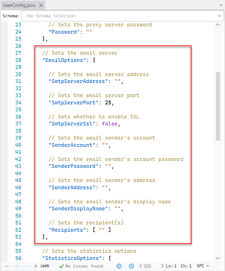Click the green checkmark status icon

point(62,266)
